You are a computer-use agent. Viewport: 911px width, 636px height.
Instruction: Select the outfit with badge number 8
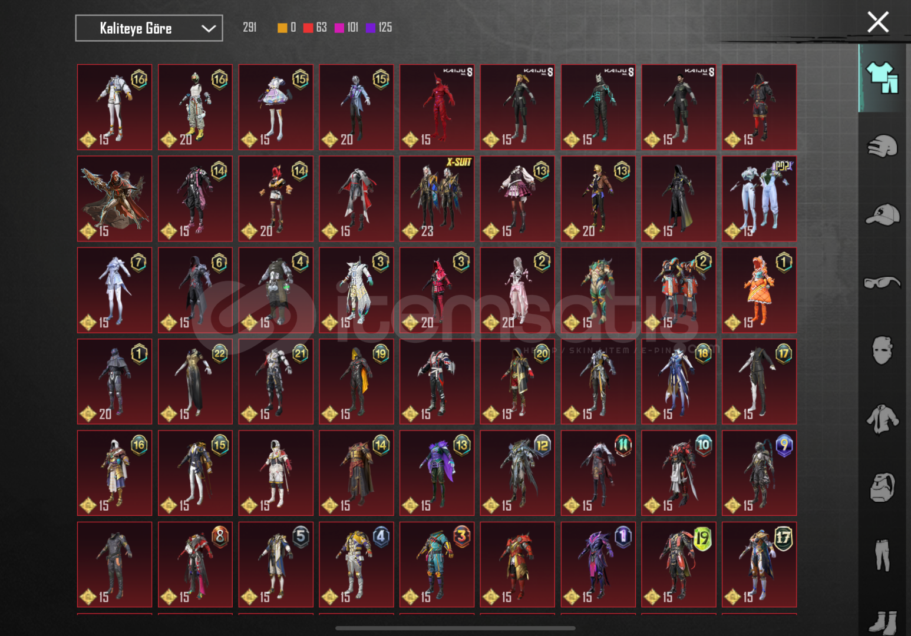point(195,565)
